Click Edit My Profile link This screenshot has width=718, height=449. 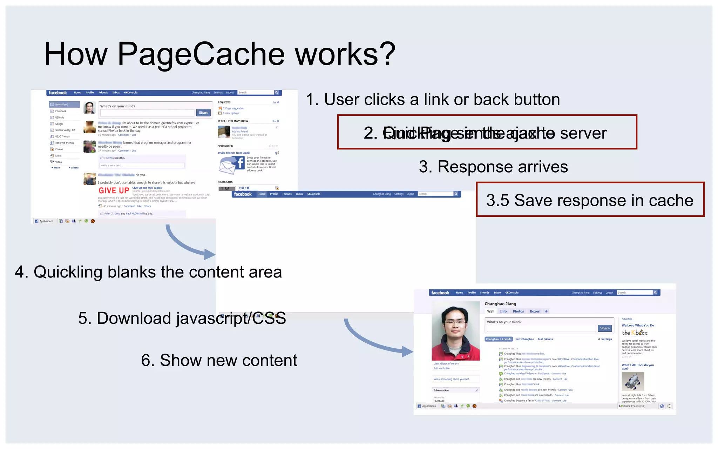tap(441, 368)
